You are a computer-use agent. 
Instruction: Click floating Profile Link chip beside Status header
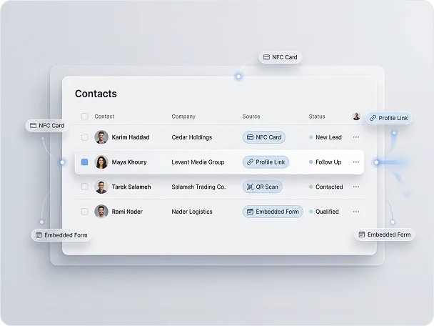point(389,118)
